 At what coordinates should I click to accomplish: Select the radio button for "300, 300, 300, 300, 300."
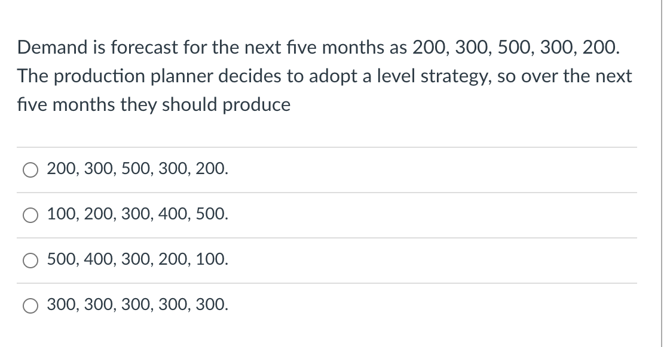(30, 305)
